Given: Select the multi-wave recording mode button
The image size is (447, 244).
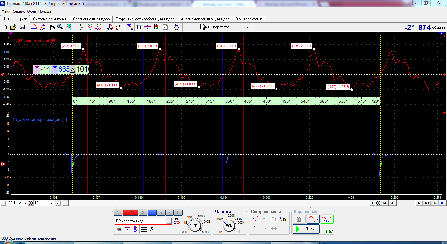Looking at the screenshot, I should tap(327, 219).
